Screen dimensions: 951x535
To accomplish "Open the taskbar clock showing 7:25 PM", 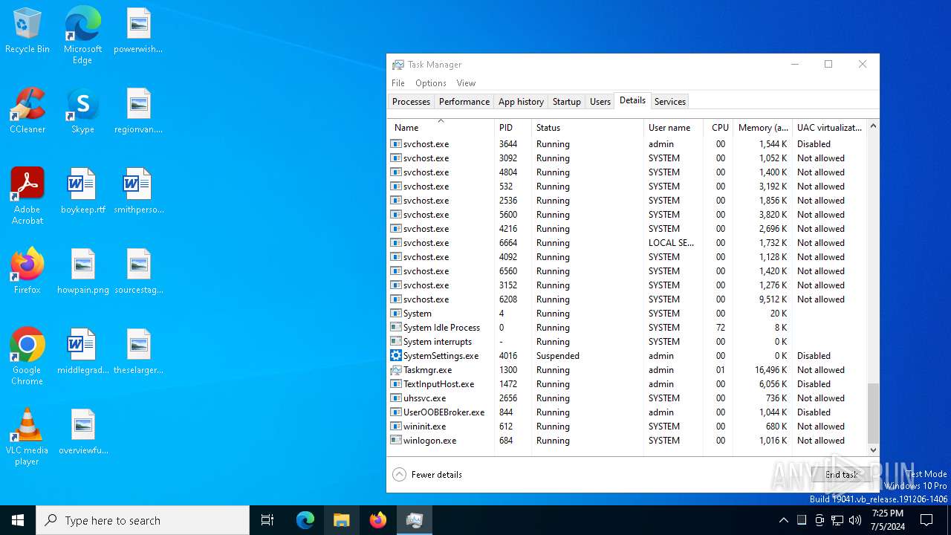I will pyautogui.click(x=888, y=520).
